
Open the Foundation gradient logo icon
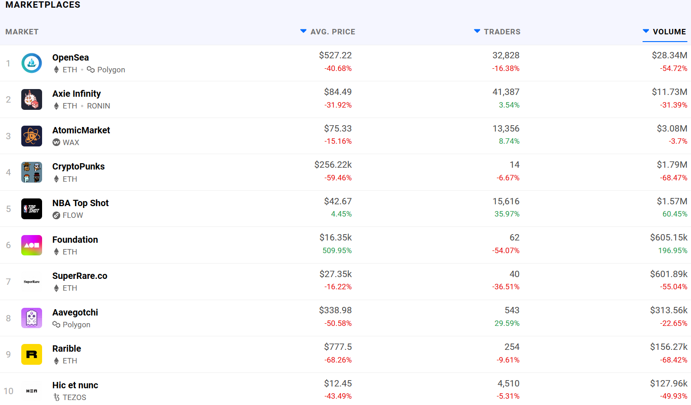click(32, 245)
